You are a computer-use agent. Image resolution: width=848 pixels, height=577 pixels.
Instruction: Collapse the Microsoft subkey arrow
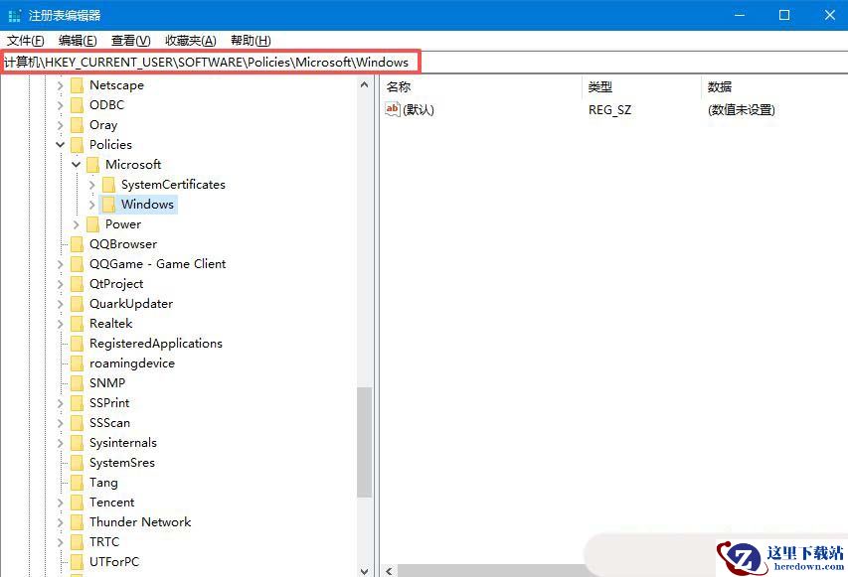pos(77,165)
